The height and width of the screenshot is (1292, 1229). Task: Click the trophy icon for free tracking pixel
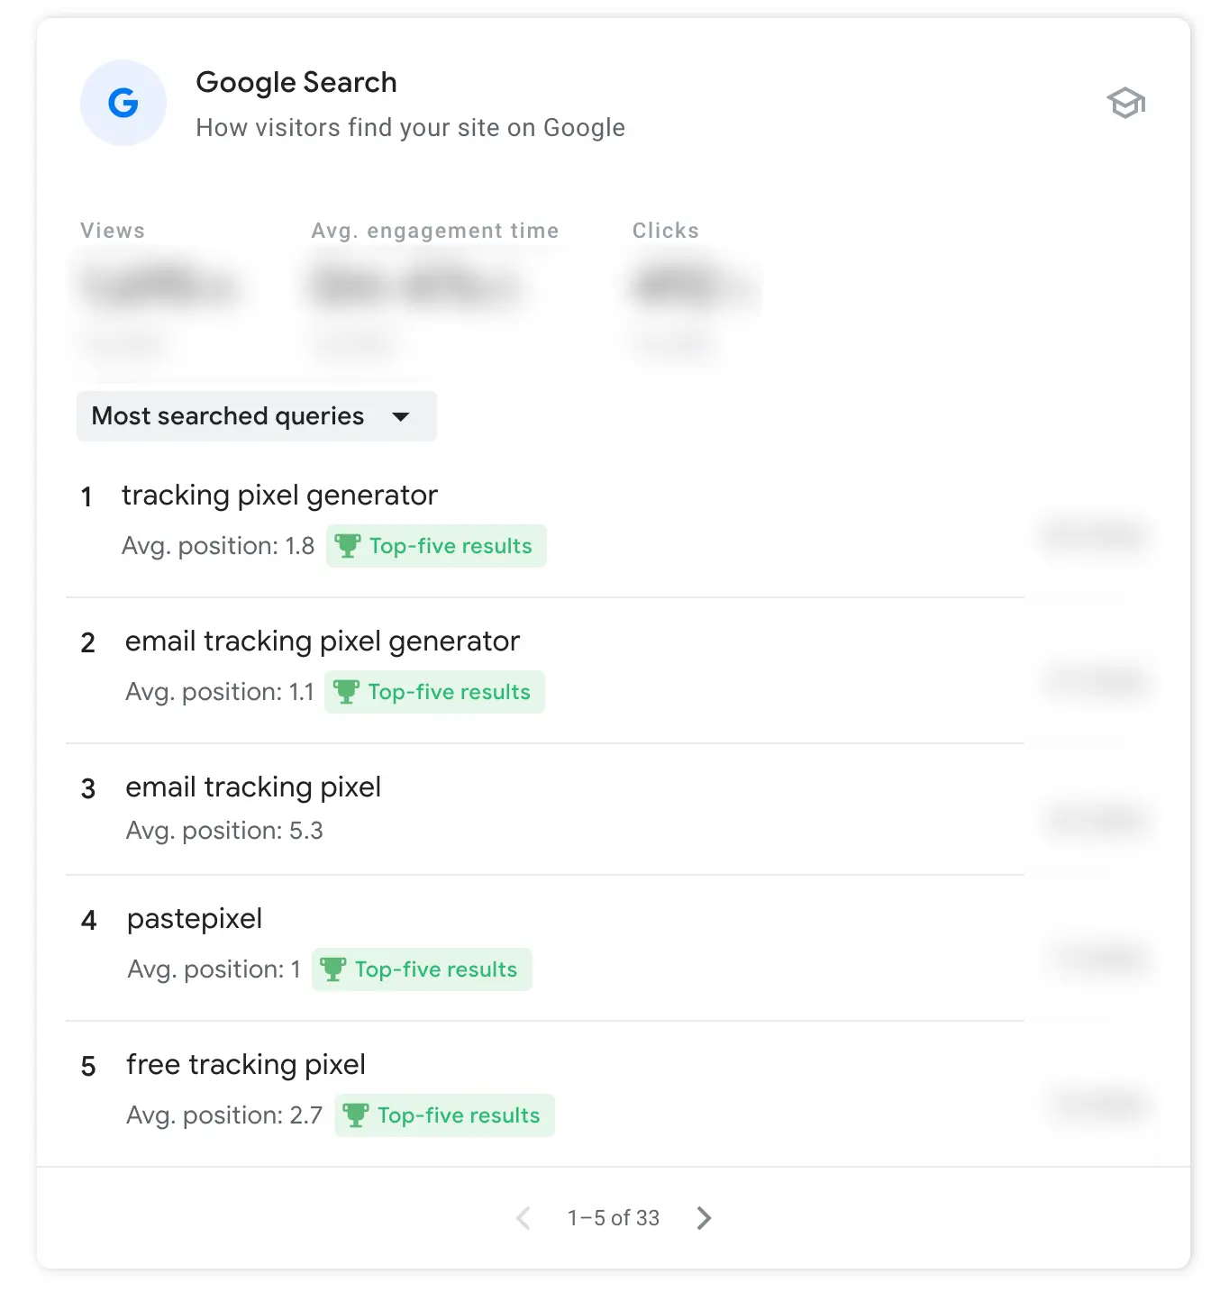point(356,1115)
